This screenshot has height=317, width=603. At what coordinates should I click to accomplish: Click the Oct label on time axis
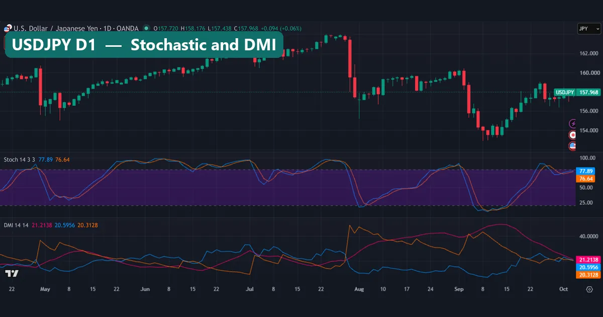point(564,289)
